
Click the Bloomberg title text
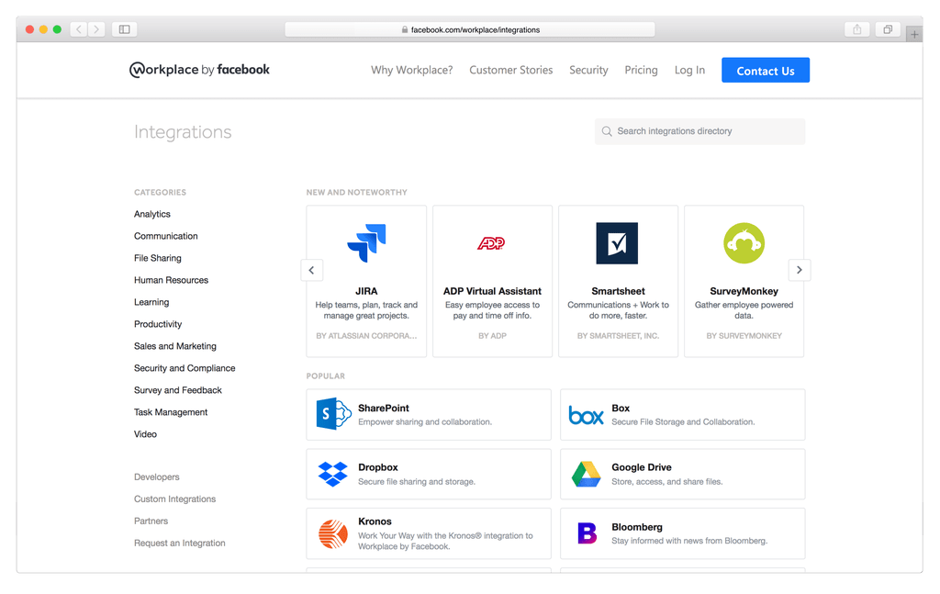pyautogui.click(x=637, y=527)
